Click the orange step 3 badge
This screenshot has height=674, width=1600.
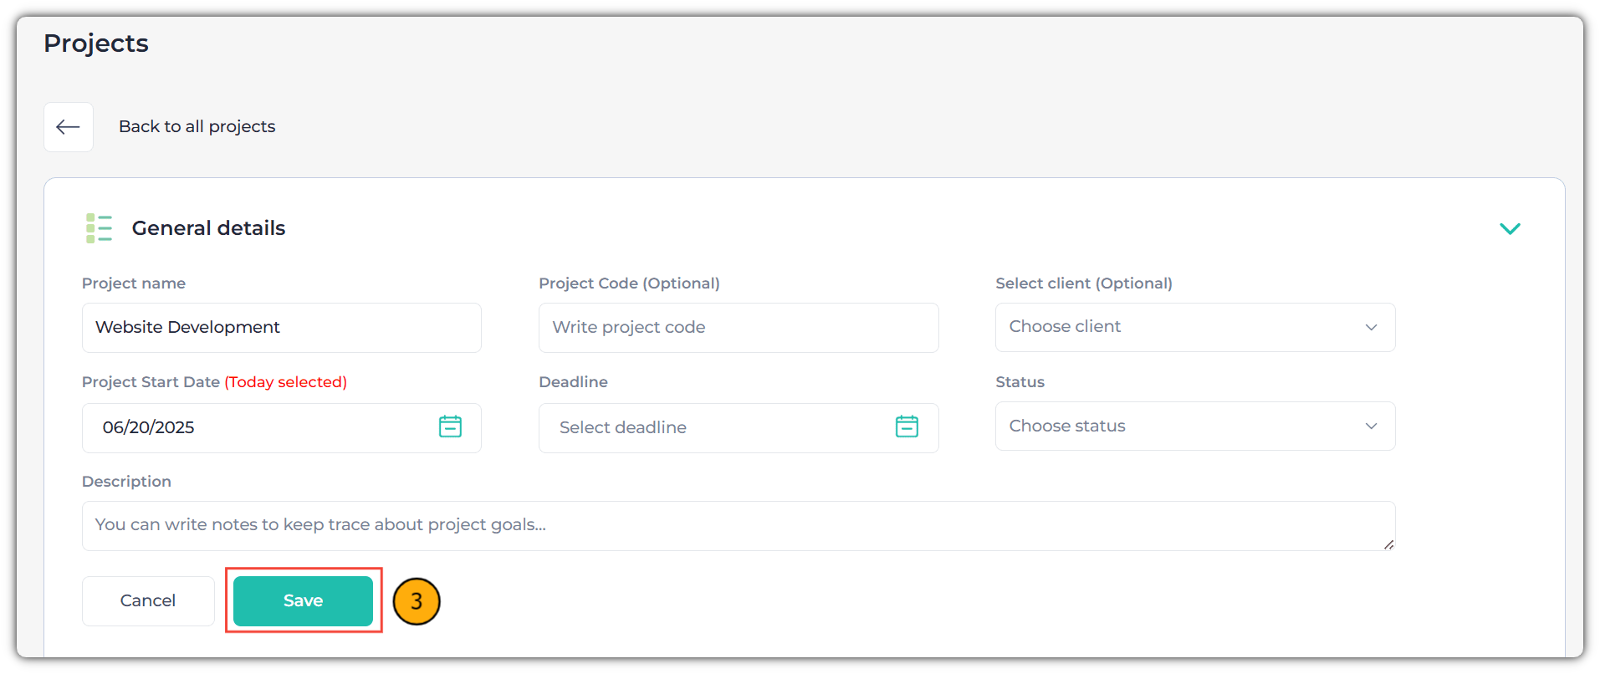(x=417, y=601)
